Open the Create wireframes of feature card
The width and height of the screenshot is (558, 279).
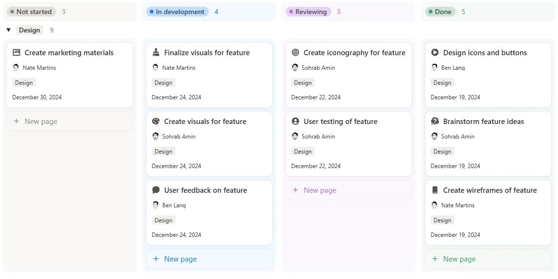490,190
